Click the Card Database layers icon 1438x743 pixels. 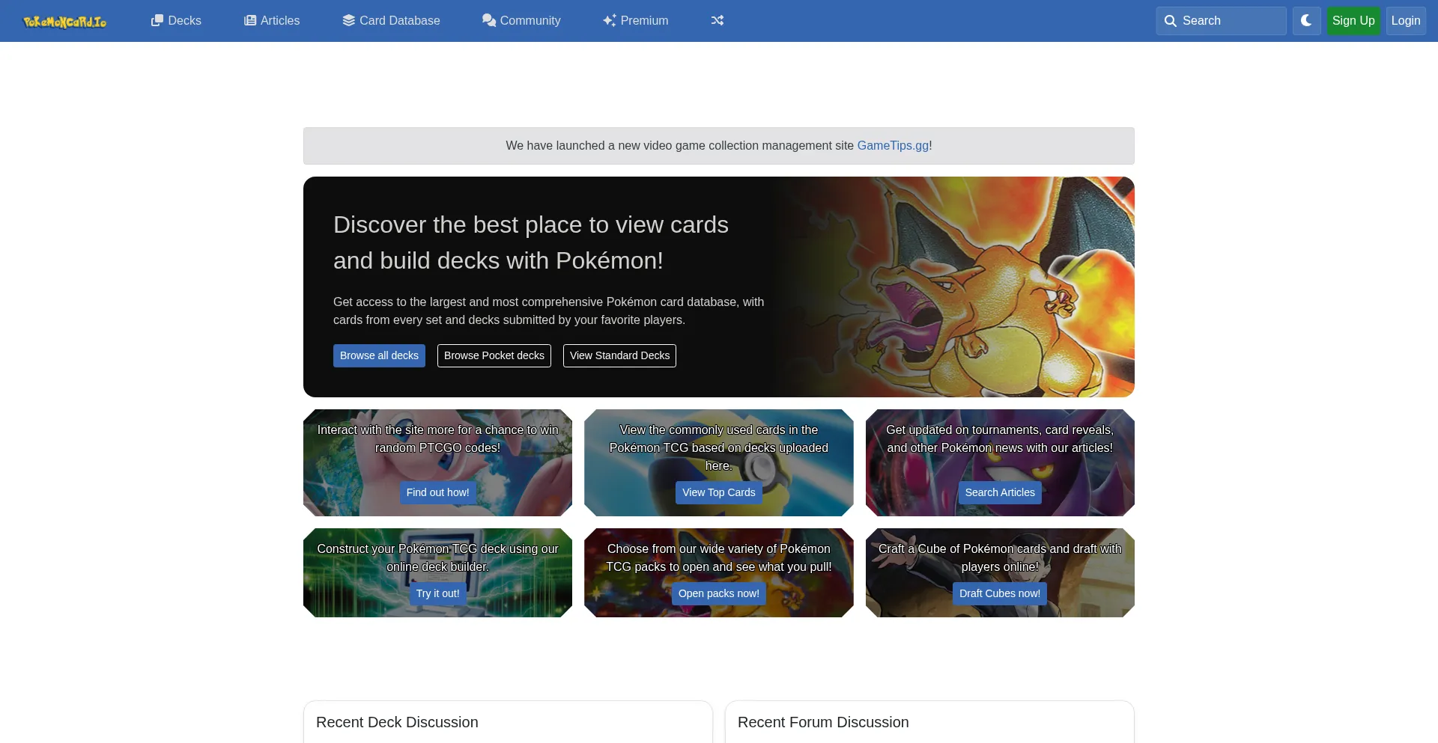click(348, 21)
